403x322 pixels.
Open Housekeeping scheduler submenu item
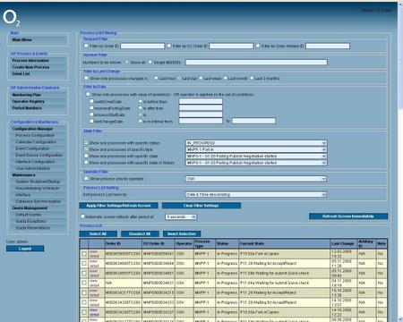[x=38, y=188]
